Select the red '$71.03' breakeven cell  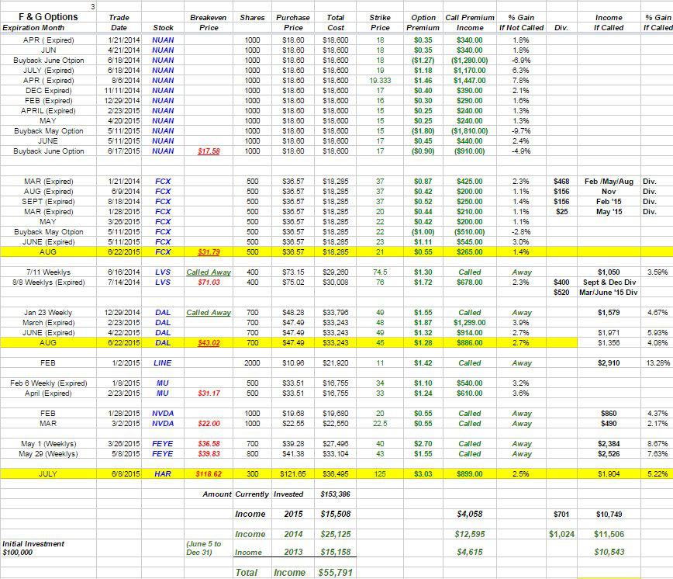click(x=209, y=283)
